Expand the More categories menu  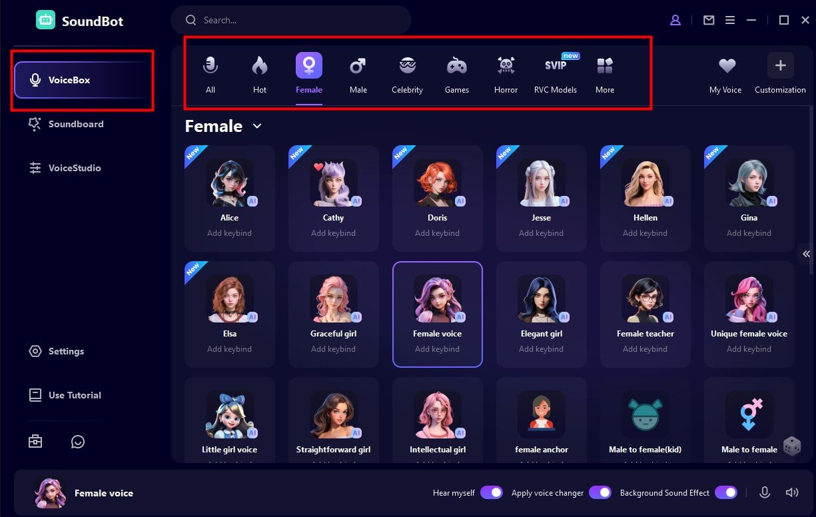click(x=605, y=73)
